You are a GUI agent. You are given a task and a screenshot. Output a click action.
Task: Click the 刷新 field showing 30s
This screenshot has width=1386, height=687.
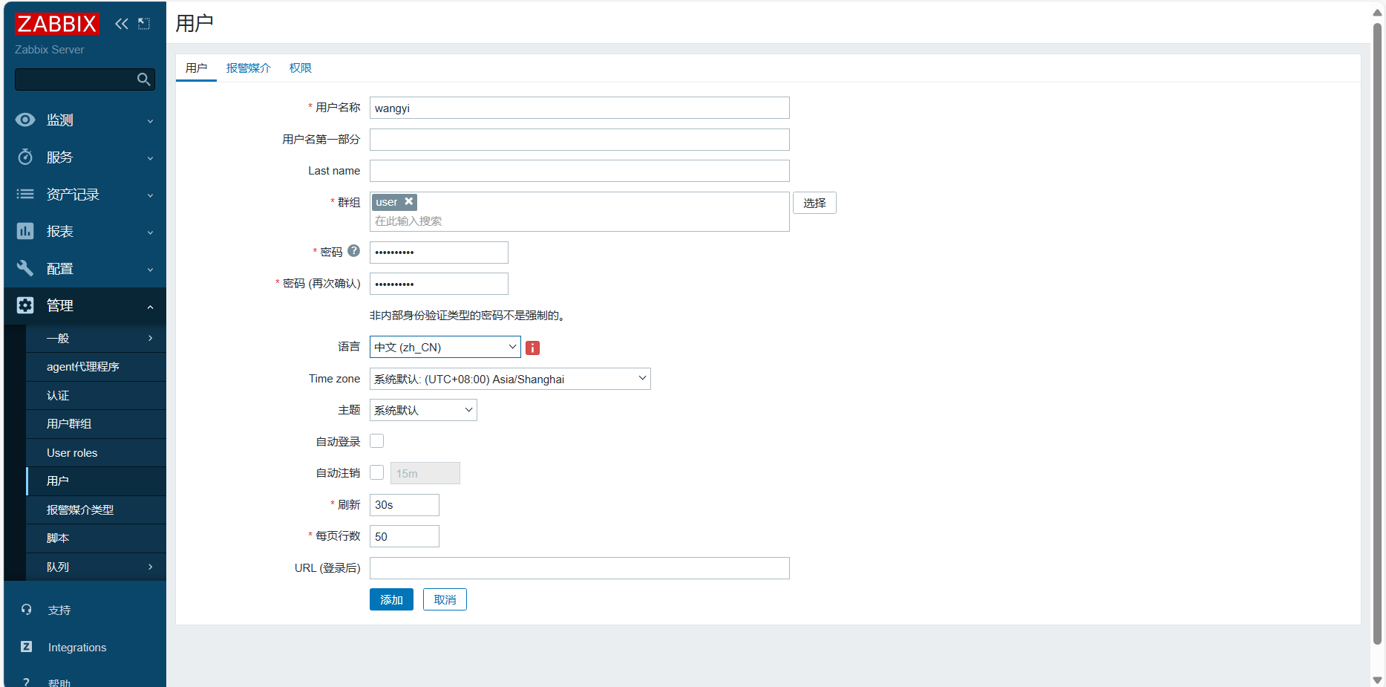[405, 505]
